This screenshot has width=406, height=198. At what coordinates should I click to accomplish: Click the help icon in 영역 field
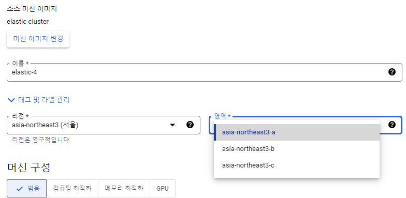pos(392,125)
